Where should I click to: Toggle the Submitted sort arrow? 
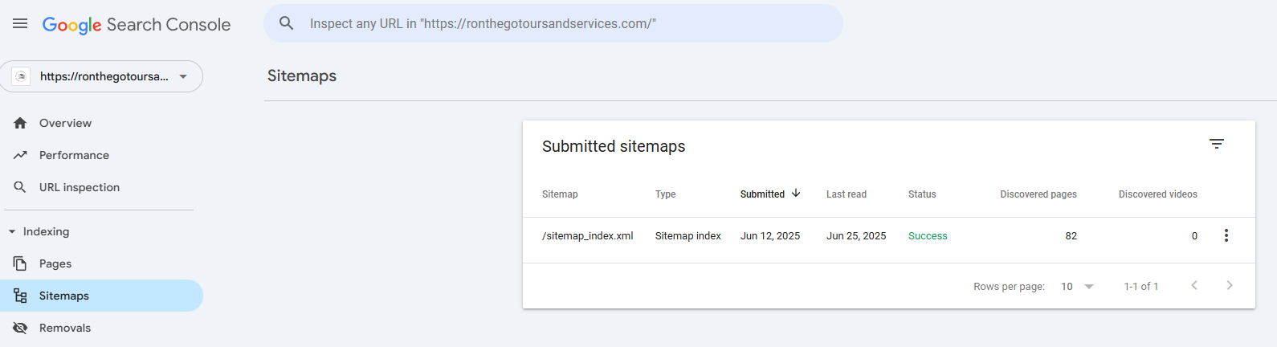(796, 194)
